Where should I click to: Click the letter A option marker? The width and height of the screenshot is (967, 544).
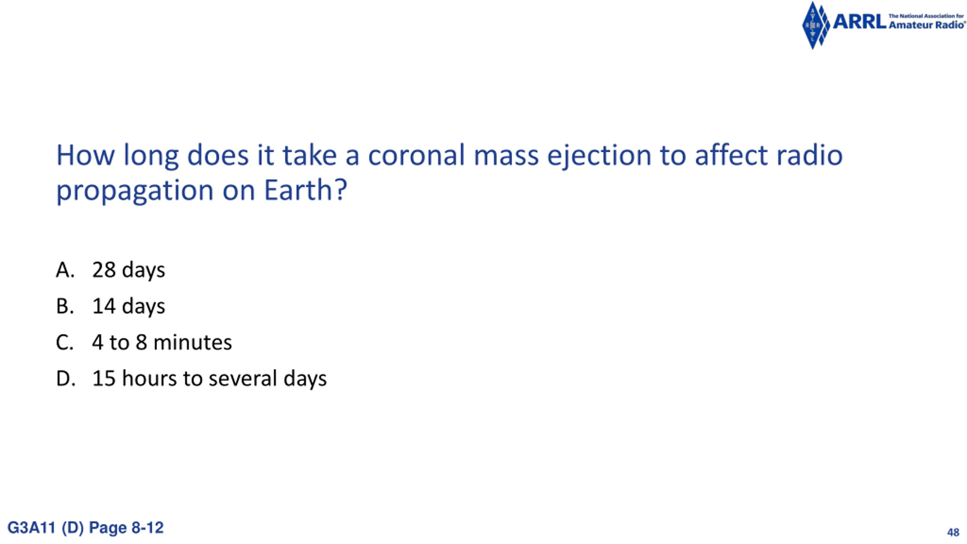(65, 270)
